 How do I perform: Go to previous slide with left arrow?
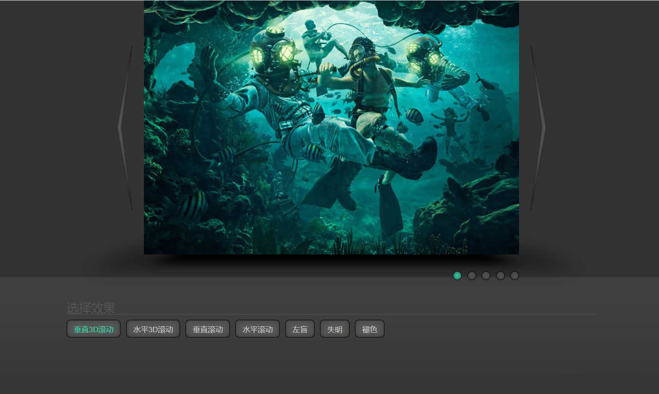[125, 128]
